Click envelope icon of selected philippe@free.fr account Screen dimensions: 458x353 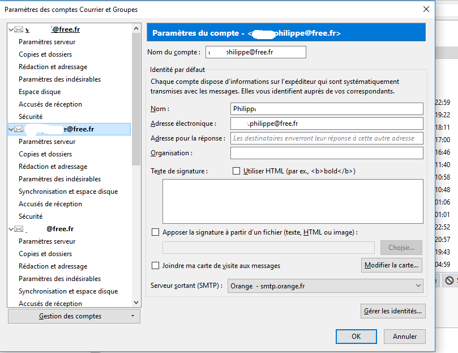(19, 129)
